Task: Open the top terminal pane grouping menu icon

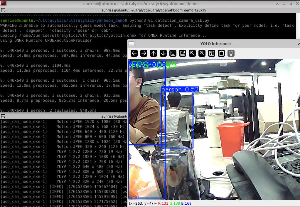Action: point(3,10)
